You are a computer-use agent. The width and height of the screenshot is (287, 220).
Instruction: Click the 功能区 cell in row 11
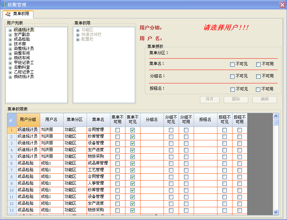pyautogui.click(x=75, y=197)
